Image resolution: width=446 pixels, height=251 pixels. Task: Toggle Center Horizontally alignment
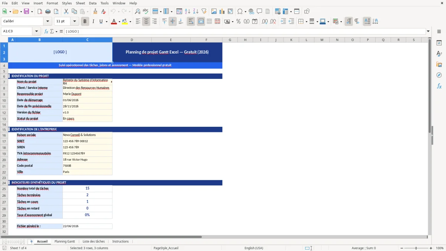click(x=146, y=22)
